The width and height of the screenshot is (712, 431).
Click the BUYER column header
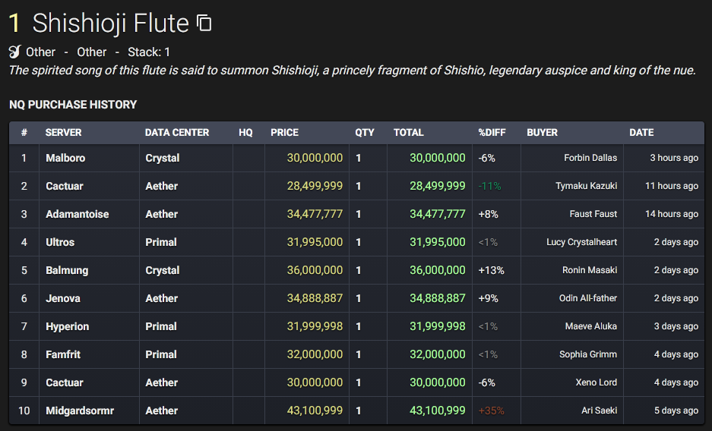click(542, 132)
